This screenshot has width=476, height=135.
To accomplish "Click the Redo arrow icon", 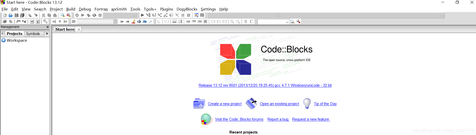I will tap(36, 15).
